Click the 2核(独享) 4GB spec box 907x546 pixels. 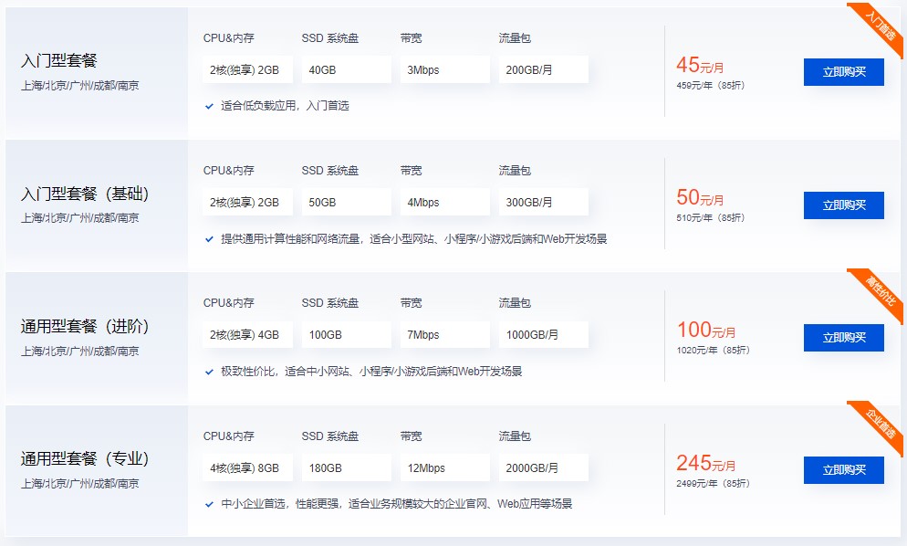tap(247, 335)
